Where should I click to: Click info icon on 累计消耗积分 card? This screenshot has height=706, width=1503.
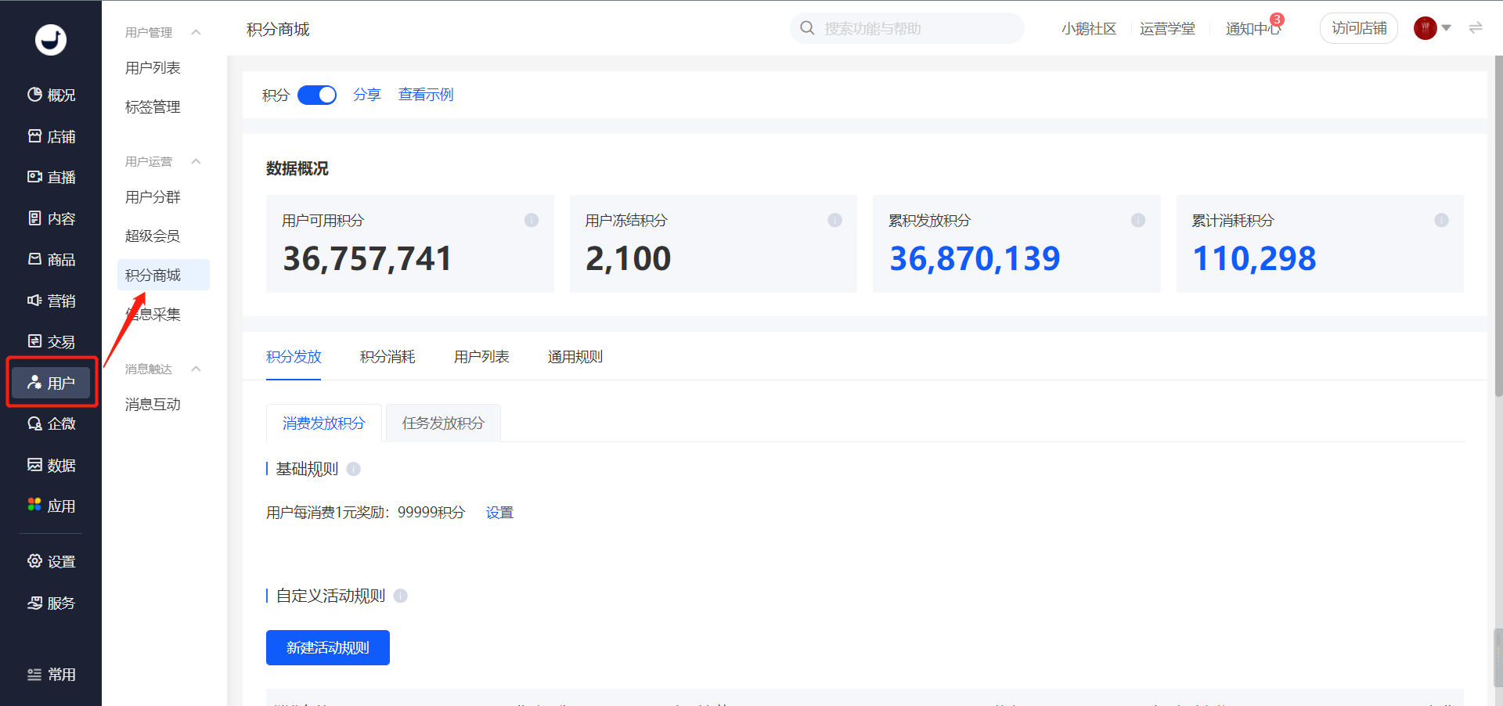click(x=1441, y=220)
